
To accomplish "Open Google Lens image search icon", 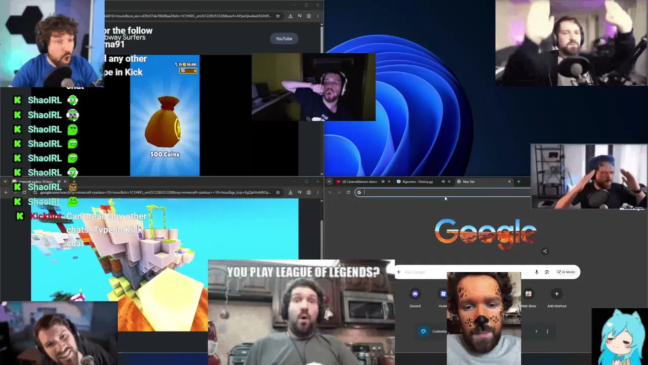I will pos(547,272).
